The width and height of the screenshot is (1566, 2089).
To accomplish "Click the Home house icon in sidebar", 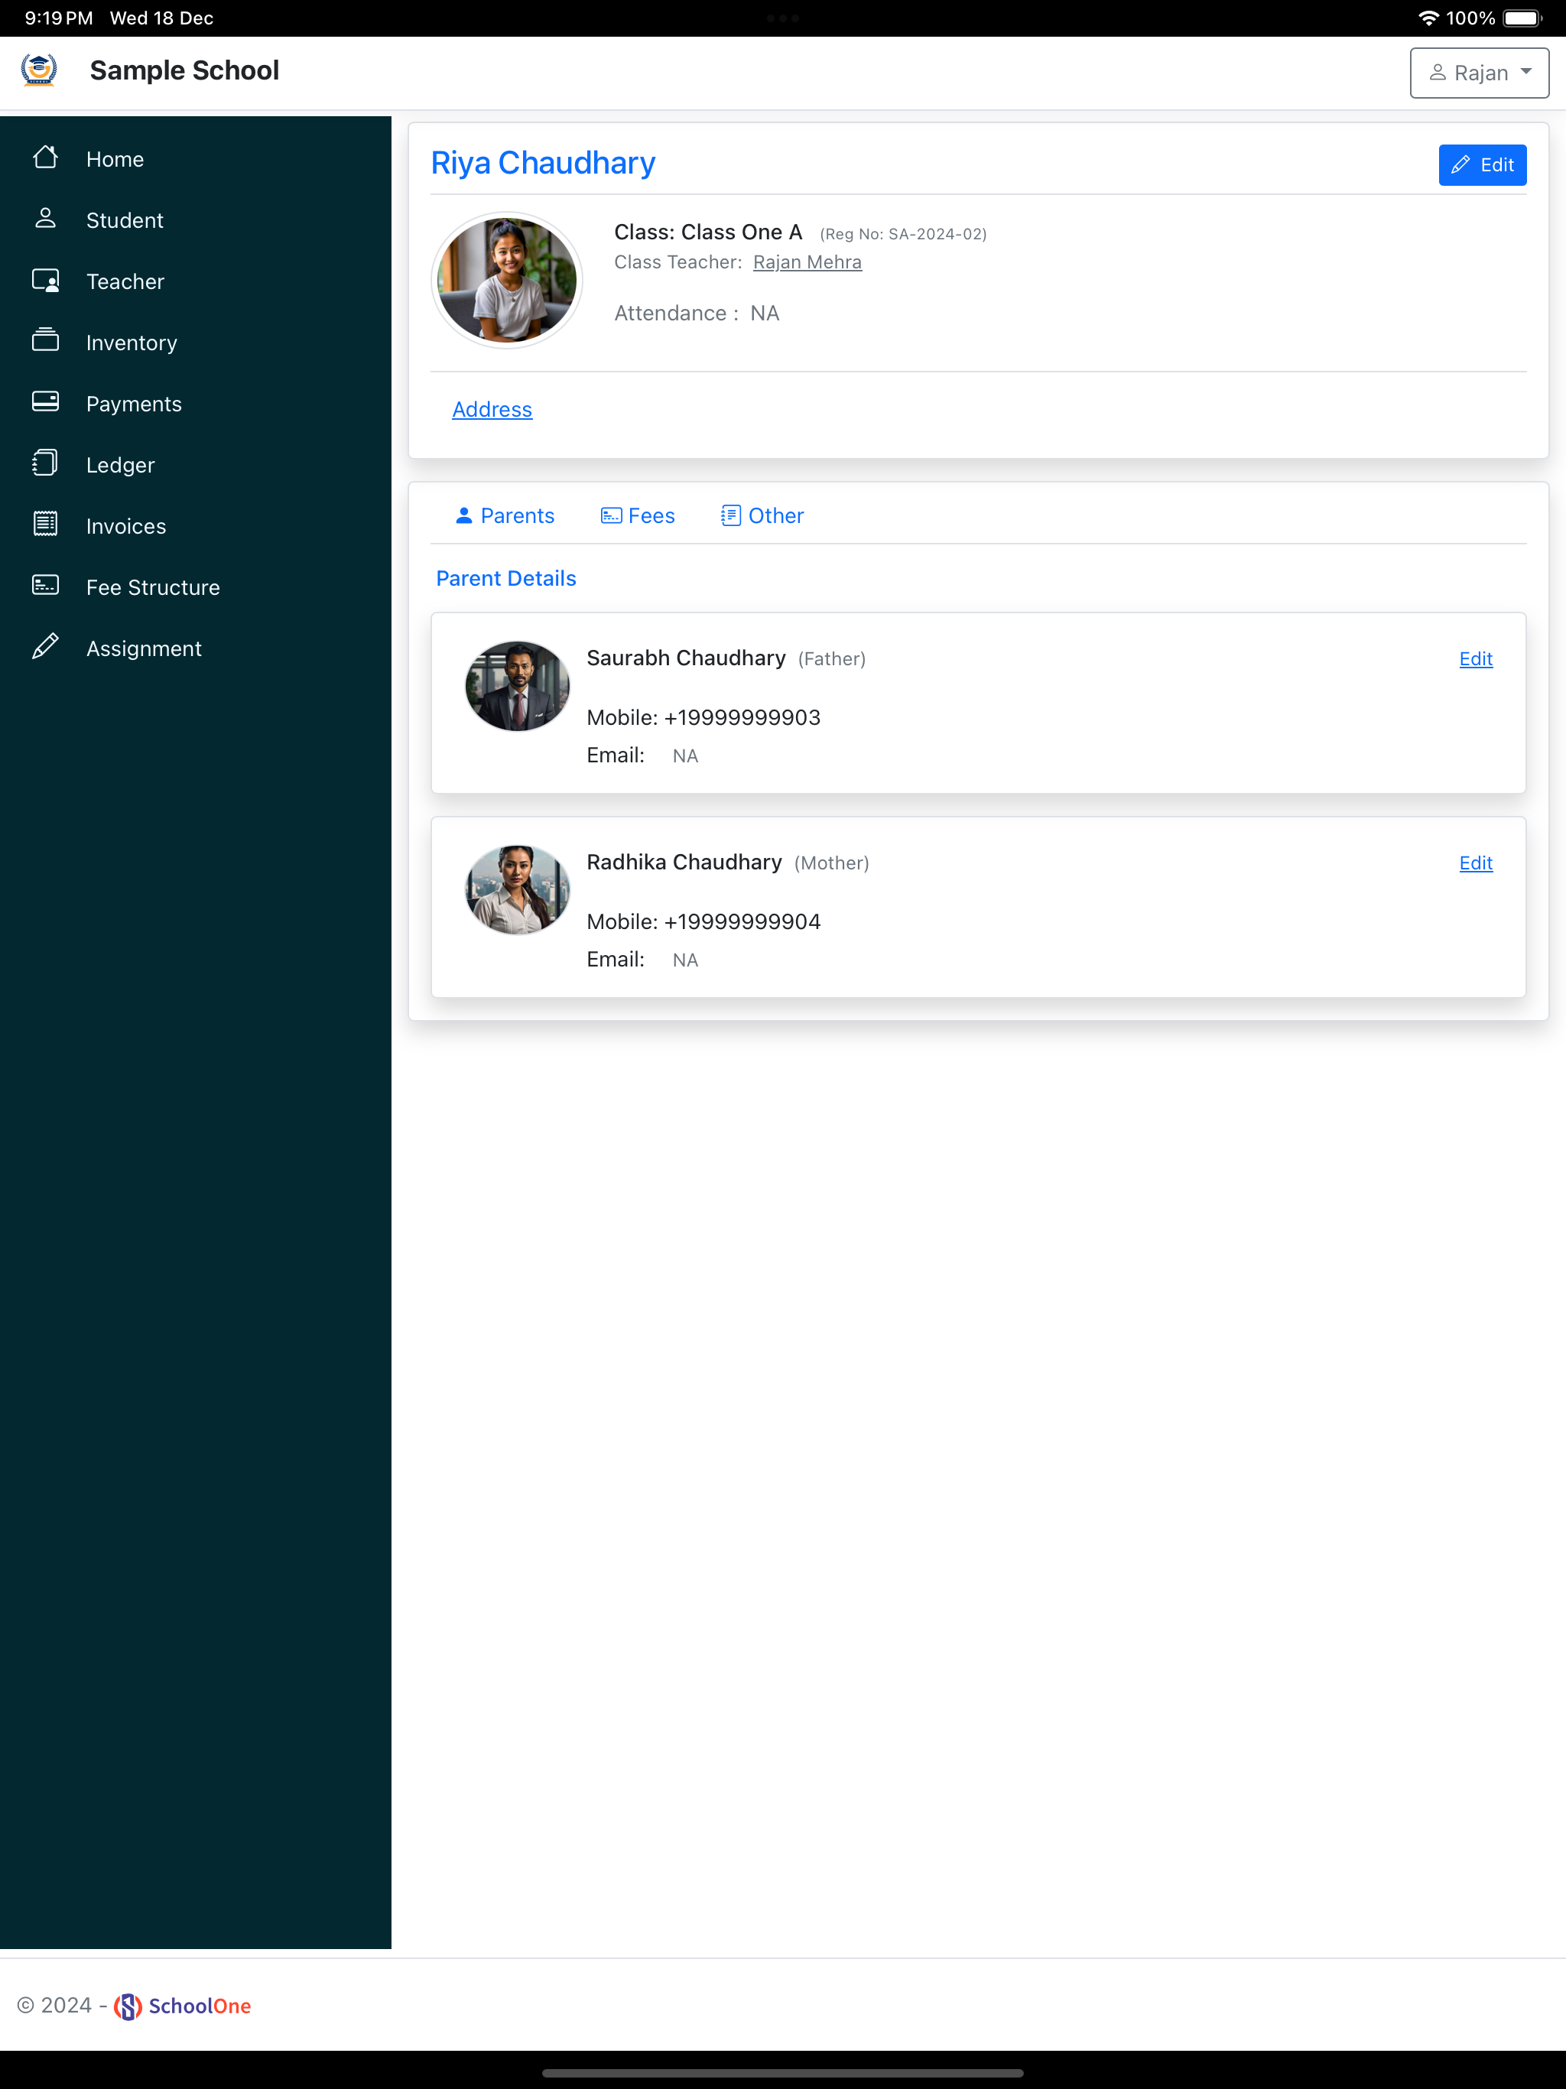I will [44, 158].
